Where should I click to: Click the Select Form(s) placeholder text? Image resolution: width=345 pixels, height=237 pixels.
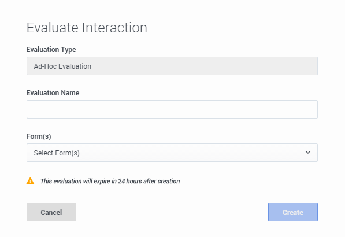click(x=57, y=153)
